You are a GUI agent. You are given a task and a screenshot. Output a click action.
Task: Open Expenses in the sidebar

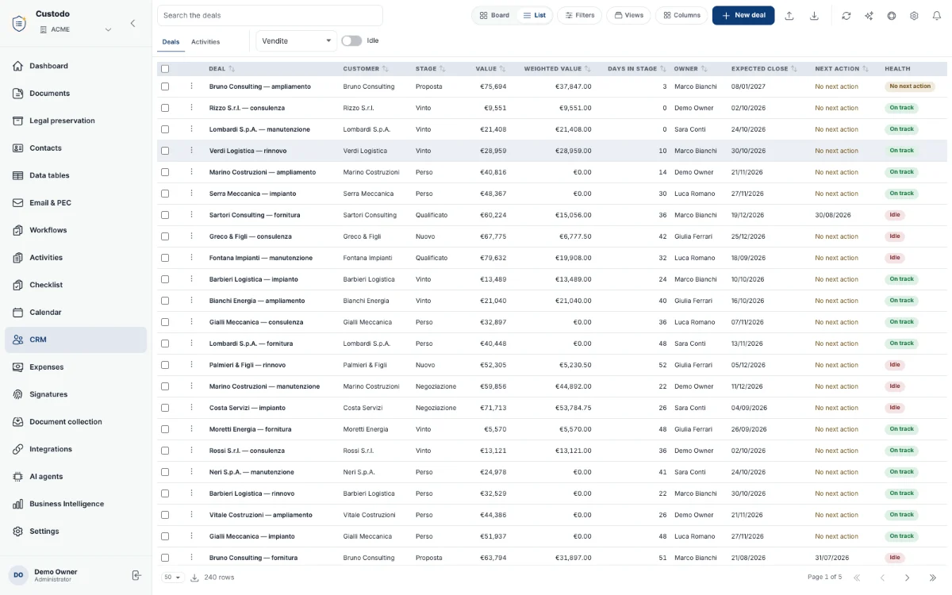click(x=75, y=367)
